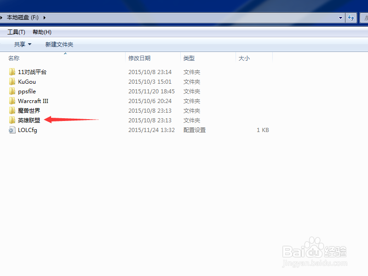The height and width of the screenshot is (276, 368).
Task: Select the LOLCfg file name
Action: (28, 130)
